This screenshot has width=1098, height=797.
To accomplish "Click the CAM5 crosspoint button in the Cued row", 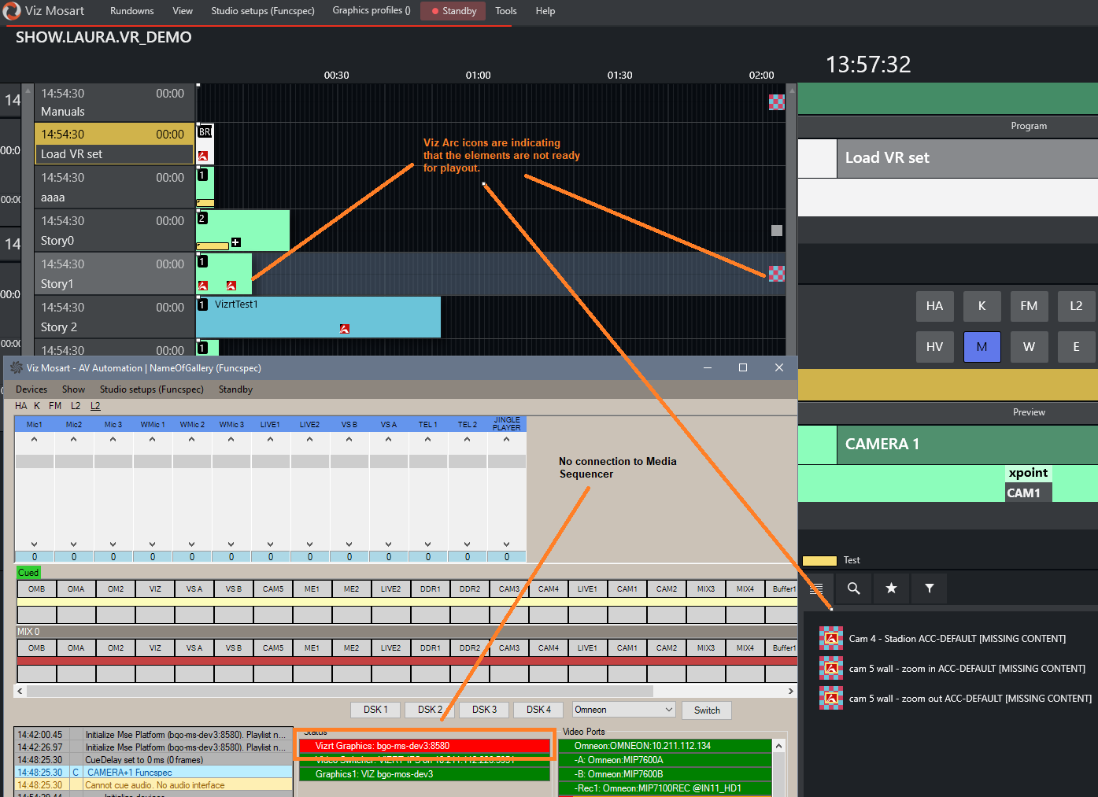I will point(273,589).
